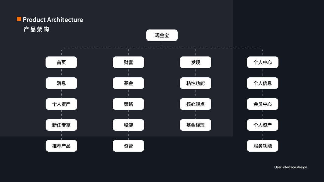Click the 稳健 node
The image size is (324, 182).
pyautogui.click(x=128, y=125)
